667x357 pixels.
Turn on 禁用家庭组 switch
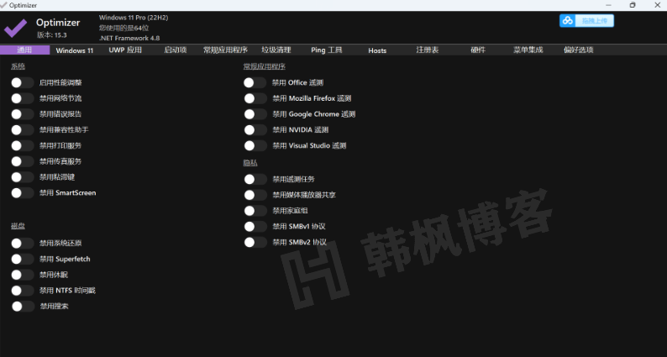pos(255,211)
